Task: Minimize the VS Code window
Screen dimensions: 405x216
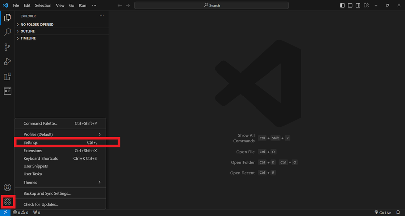Action: point(376,5)
